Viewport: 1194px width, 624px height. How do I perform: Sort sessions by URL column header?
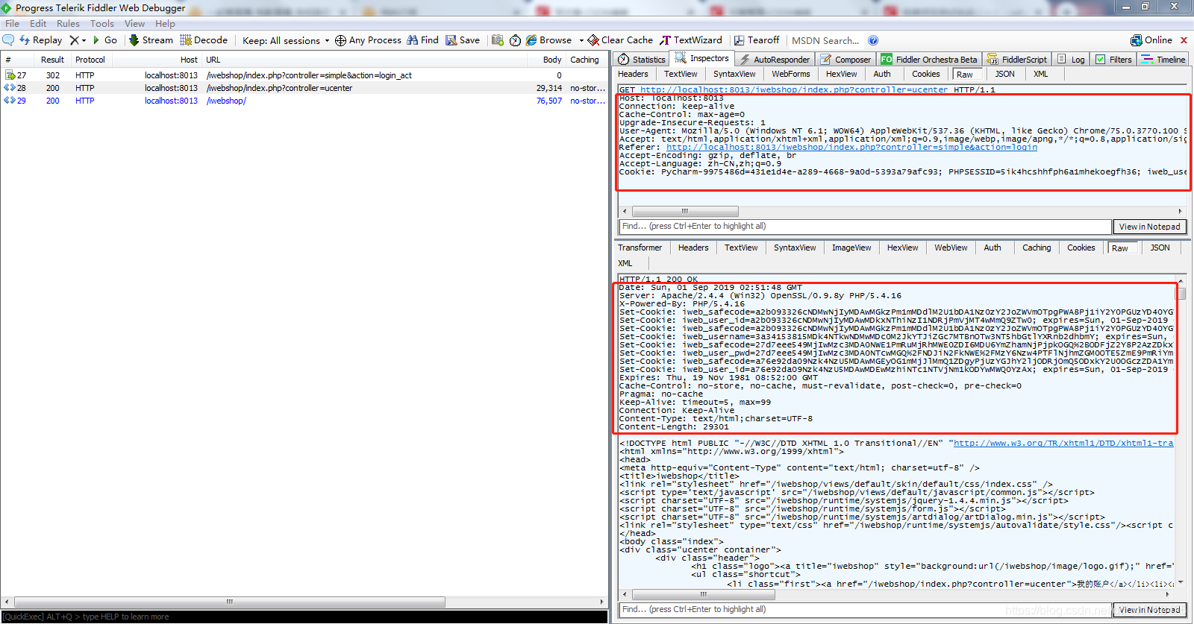[x=213, y=60]
